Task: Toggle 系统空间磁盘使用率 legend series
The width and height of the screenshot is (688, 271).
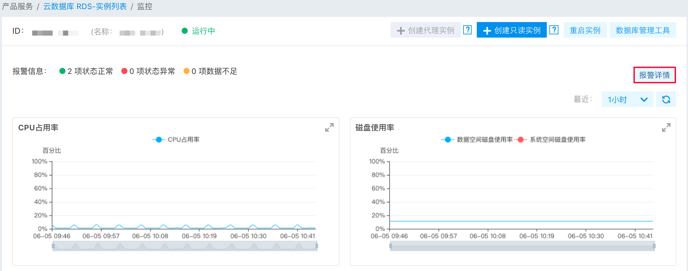Action: pos(551,140)
